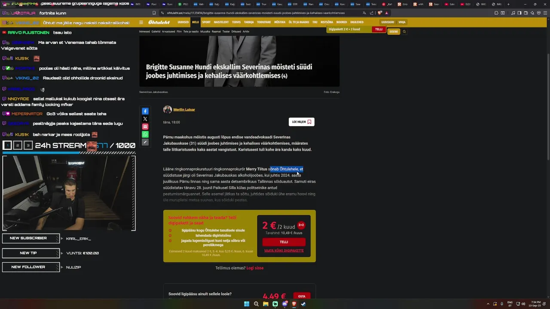Viewport: 550px width, 309px height.
Task: Open SPORT section
Action: click(x=206, y=22)
